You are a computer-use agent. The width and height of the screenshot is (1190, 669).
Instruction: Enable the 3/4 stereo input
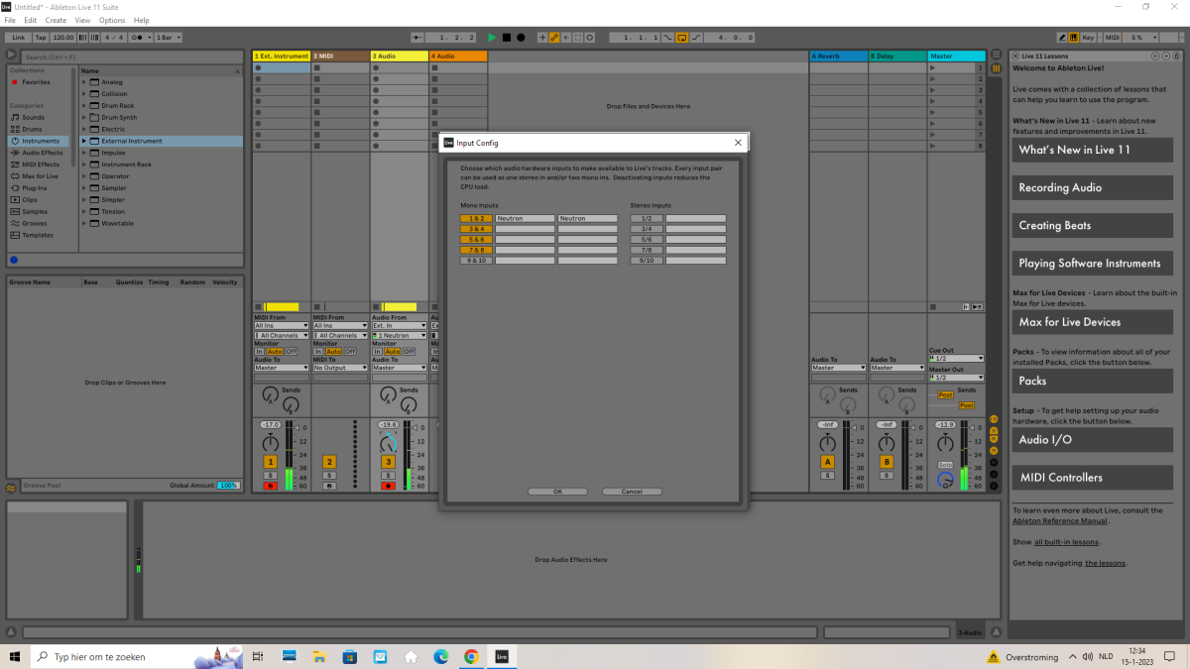click(646, 229)
